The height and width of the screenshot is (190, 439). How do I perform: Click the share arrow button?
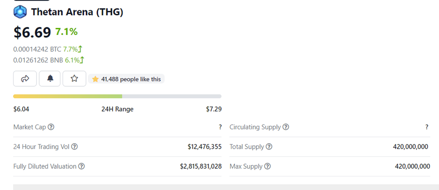[x=25, y=79]
